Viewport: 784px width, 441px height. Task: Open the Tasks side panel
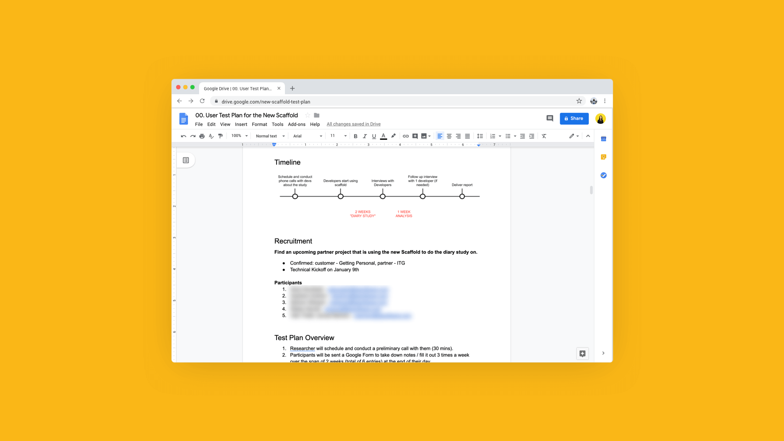603,176
